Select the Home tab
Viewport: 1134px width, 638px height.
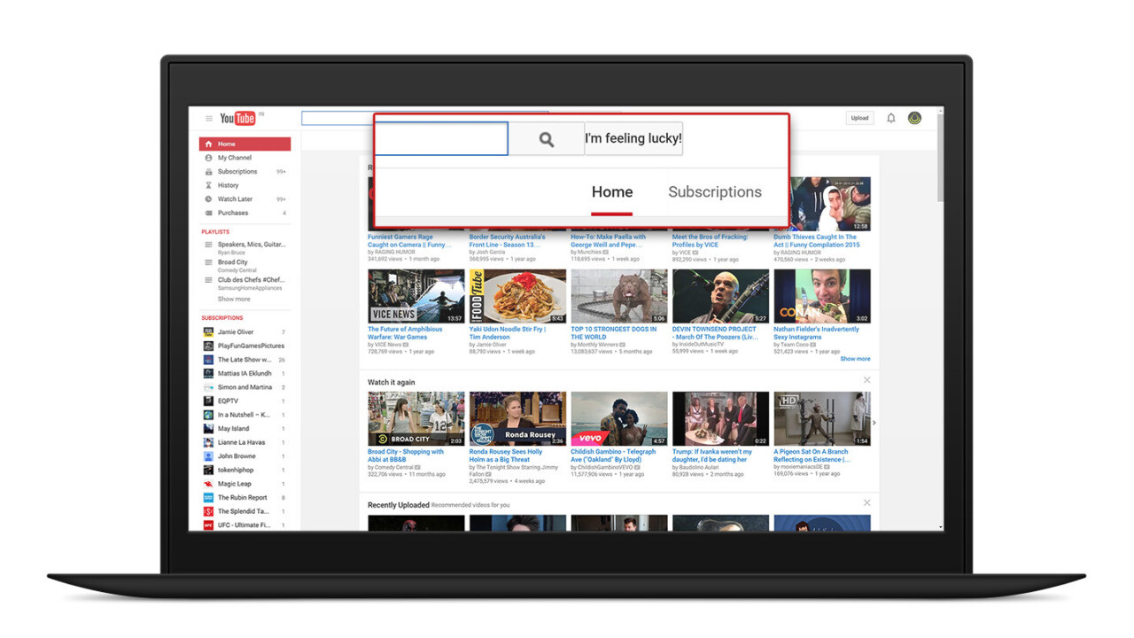click(x=611, y=192)
